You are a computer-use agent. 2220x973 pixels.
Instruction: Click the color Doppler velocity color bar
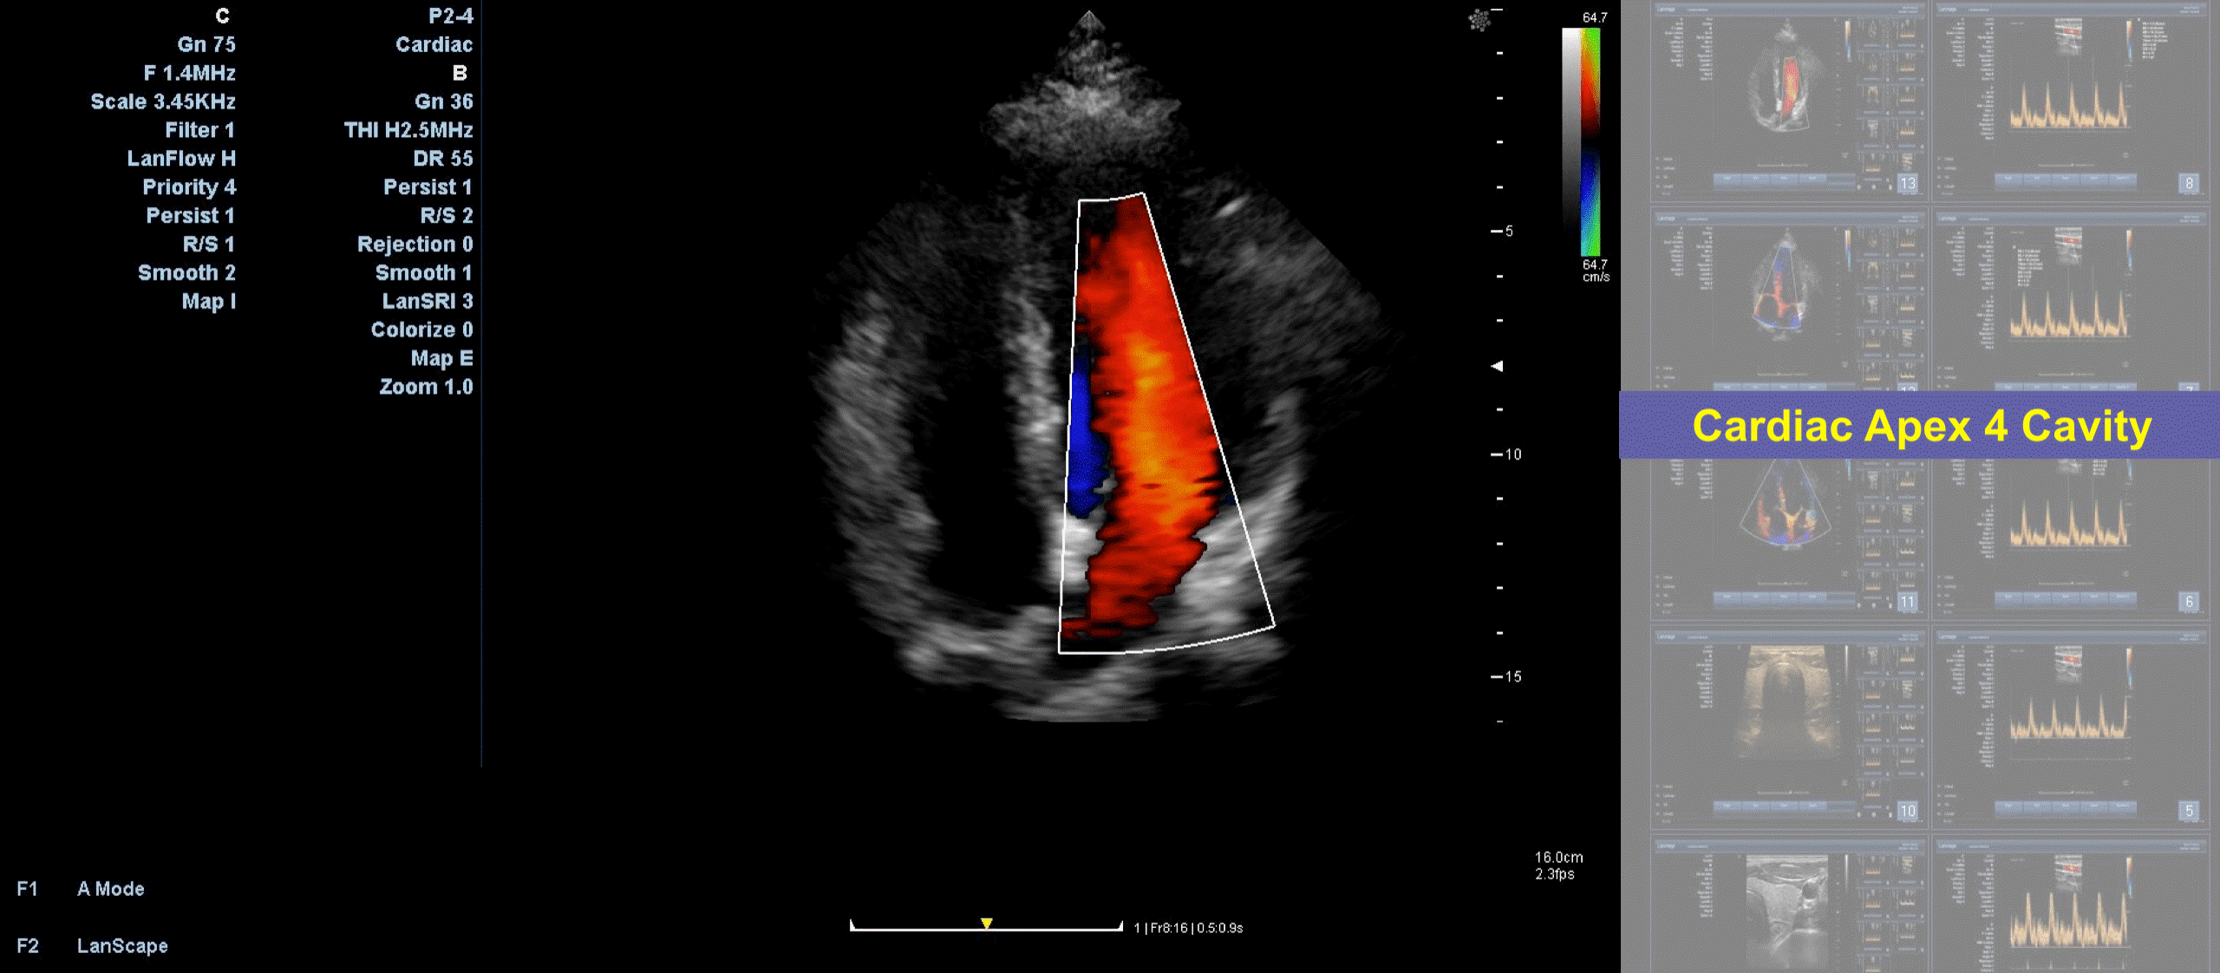[1590, 141]
